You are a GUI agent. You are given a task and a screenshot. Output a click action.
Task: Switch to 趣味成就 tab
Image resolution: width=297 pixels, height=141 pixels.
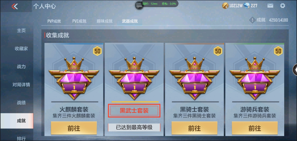click(105, 21)
